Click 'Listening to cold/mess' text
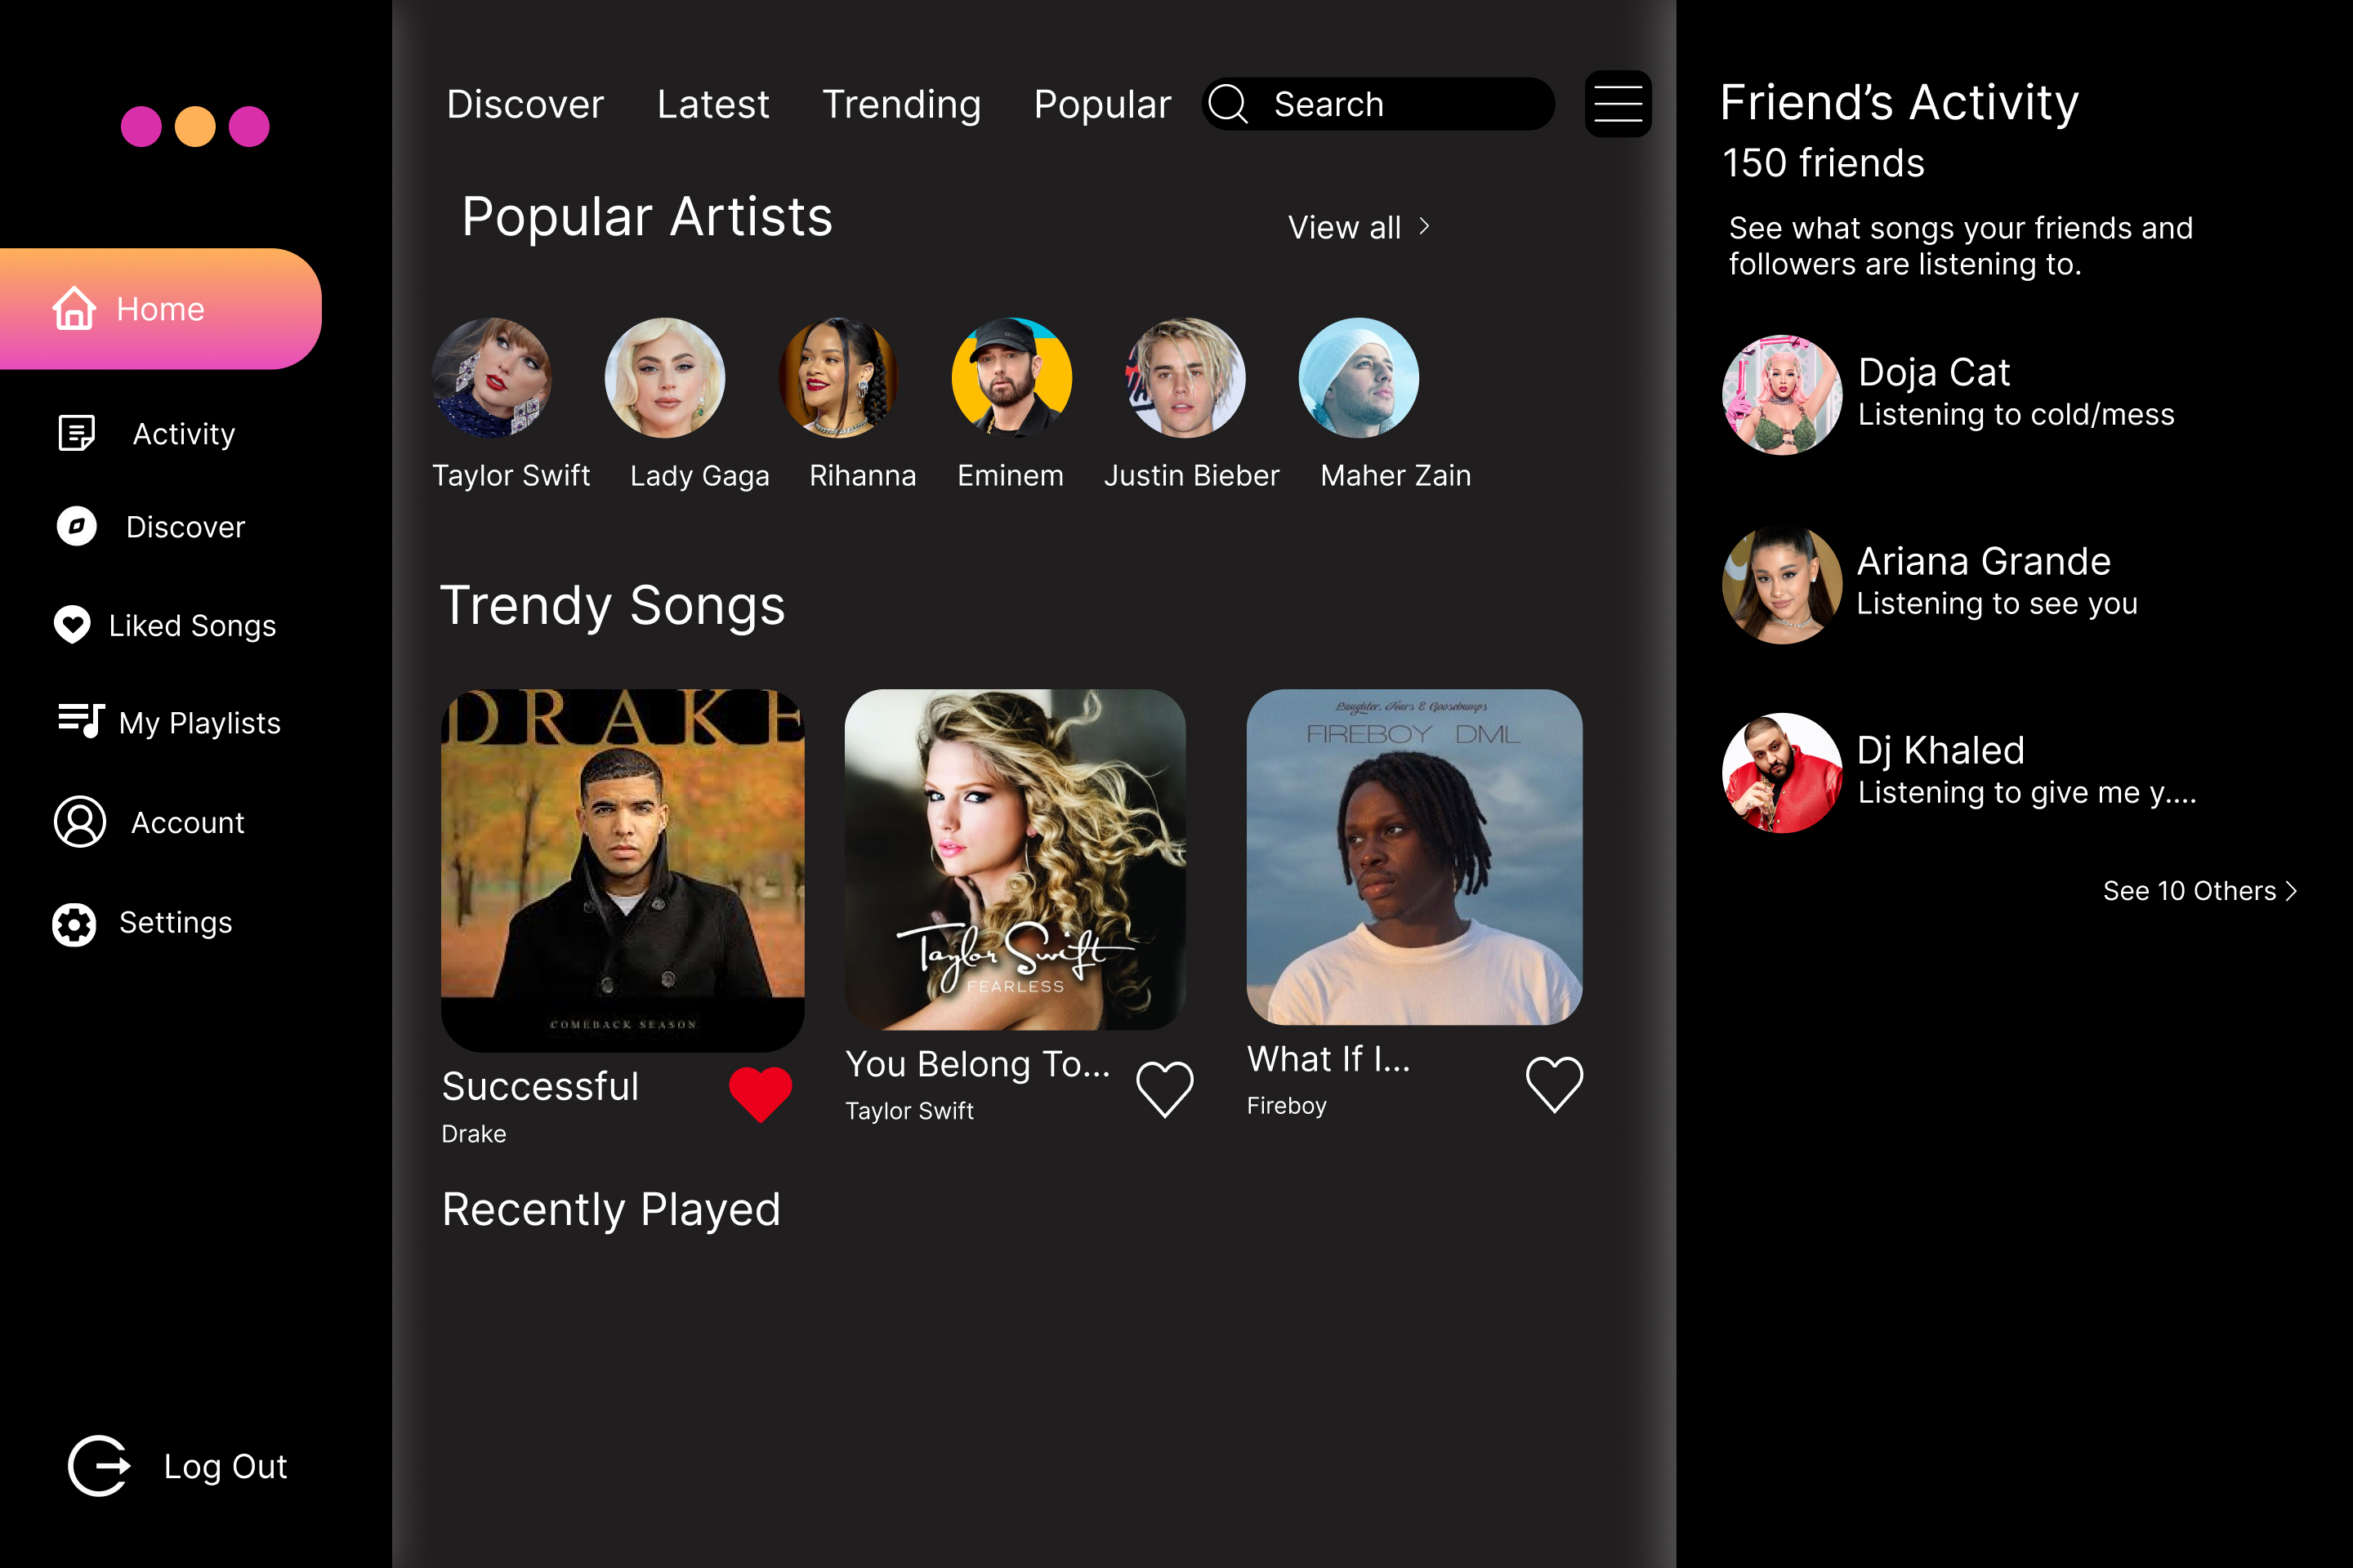 [2016, 414]
